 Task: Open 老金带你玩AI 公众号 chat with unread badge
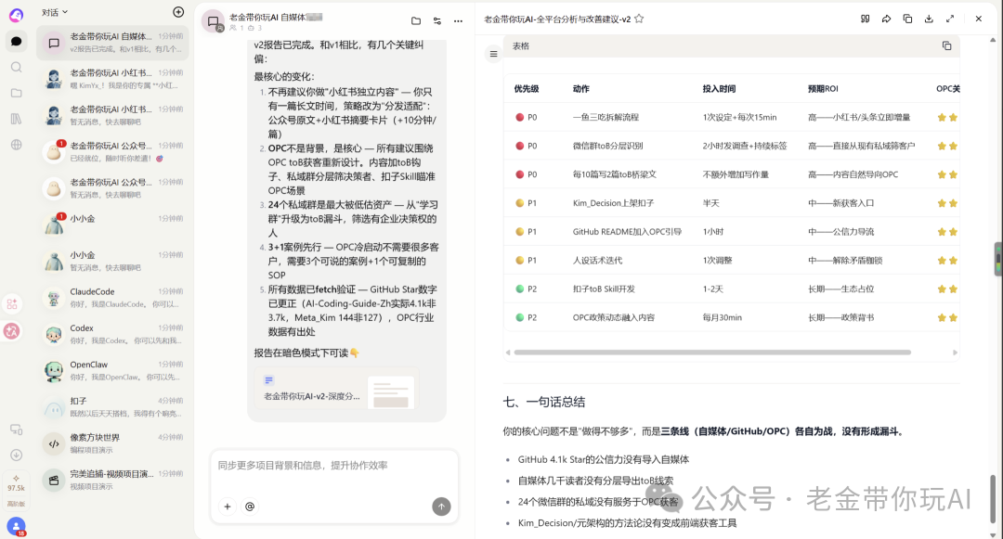coord(112,151)
